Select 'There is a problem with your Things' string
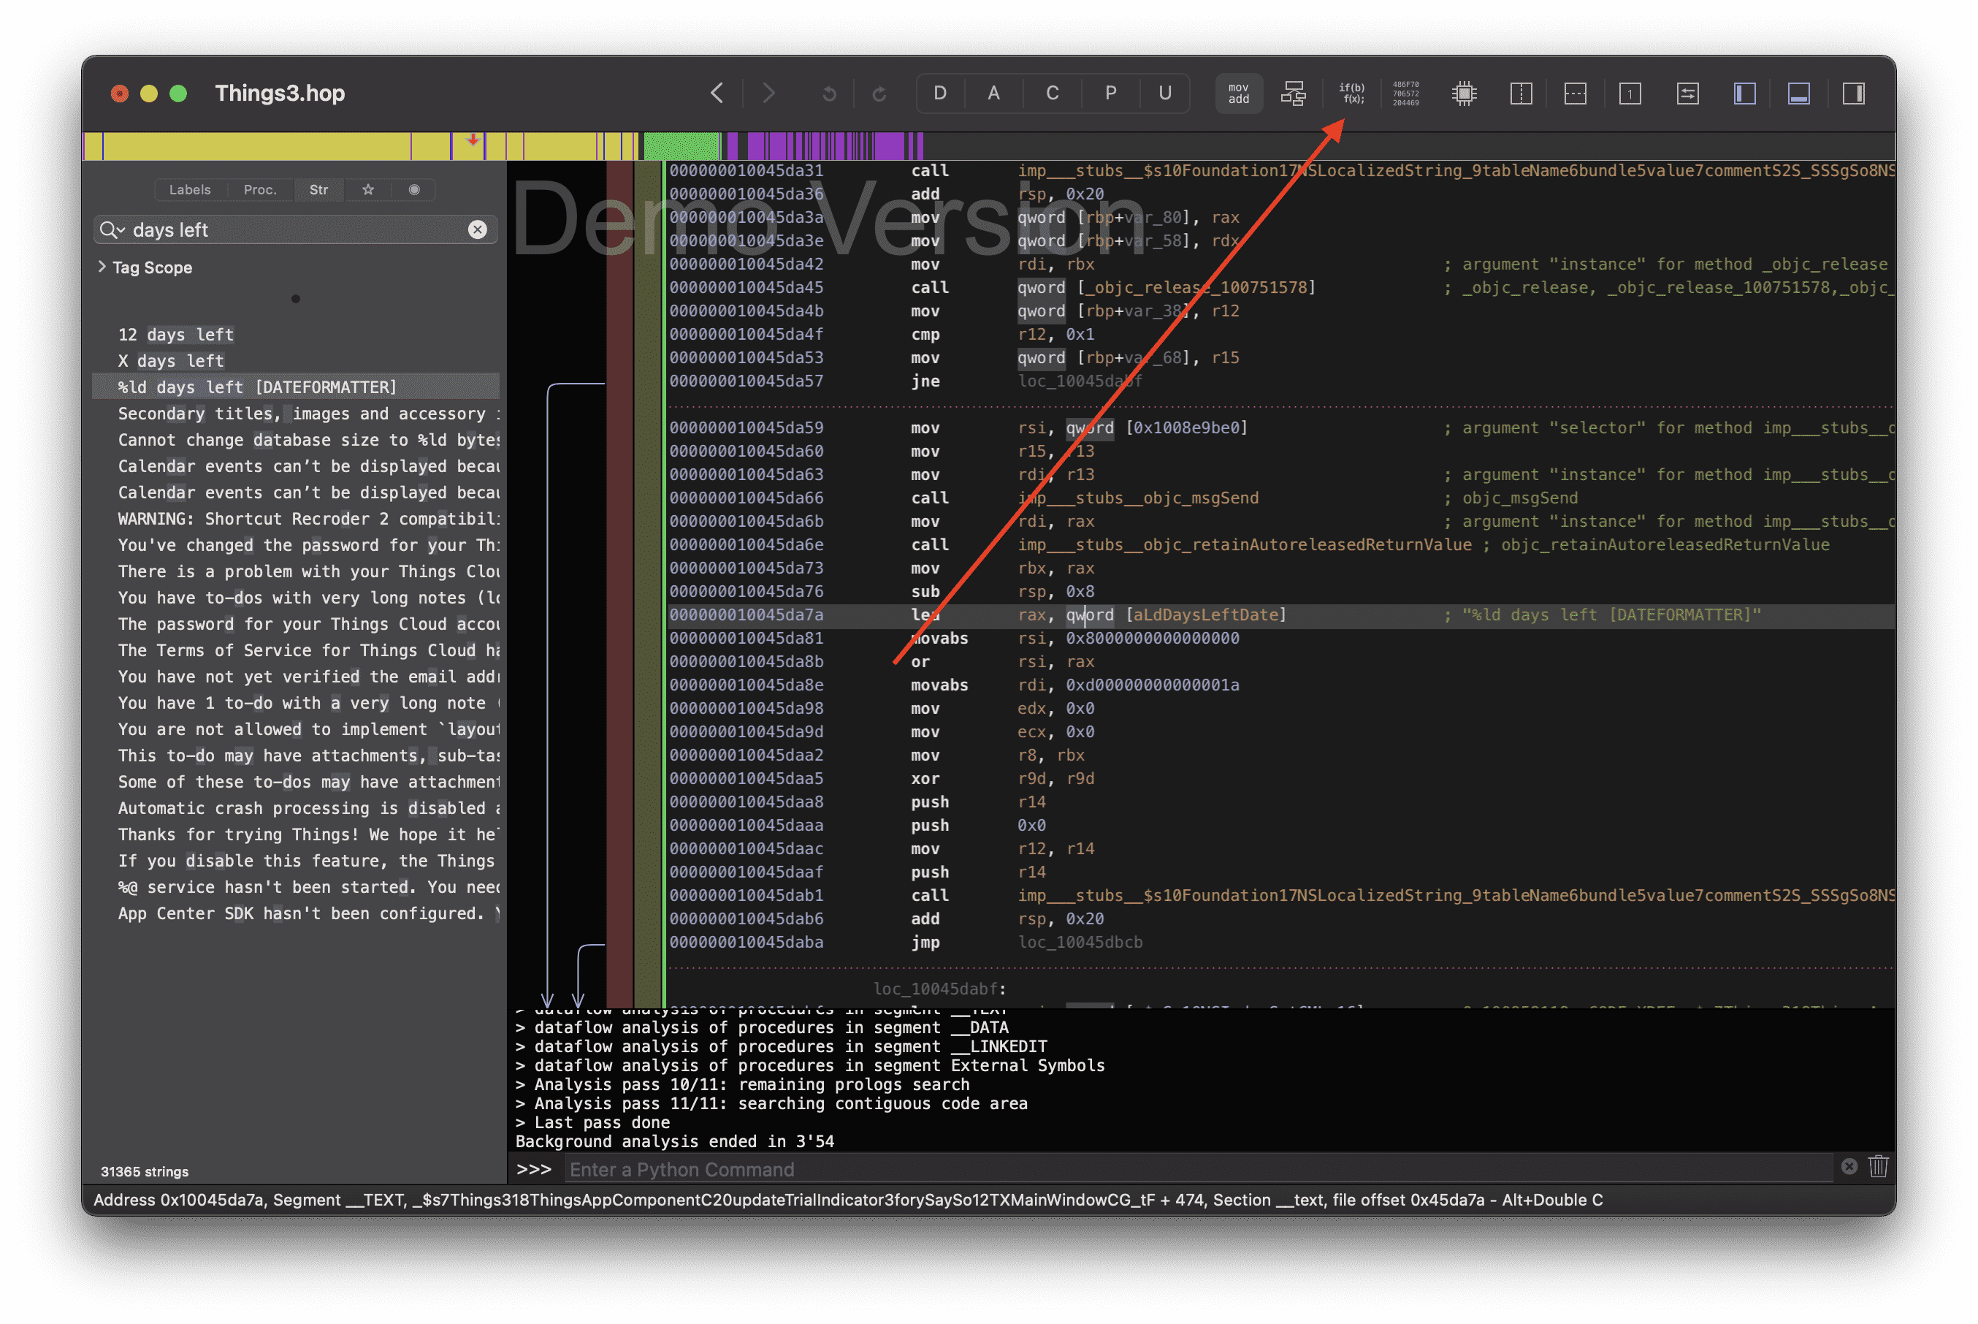The image size is (1978, 1324). pyautogui.click(x=295, y=571)
